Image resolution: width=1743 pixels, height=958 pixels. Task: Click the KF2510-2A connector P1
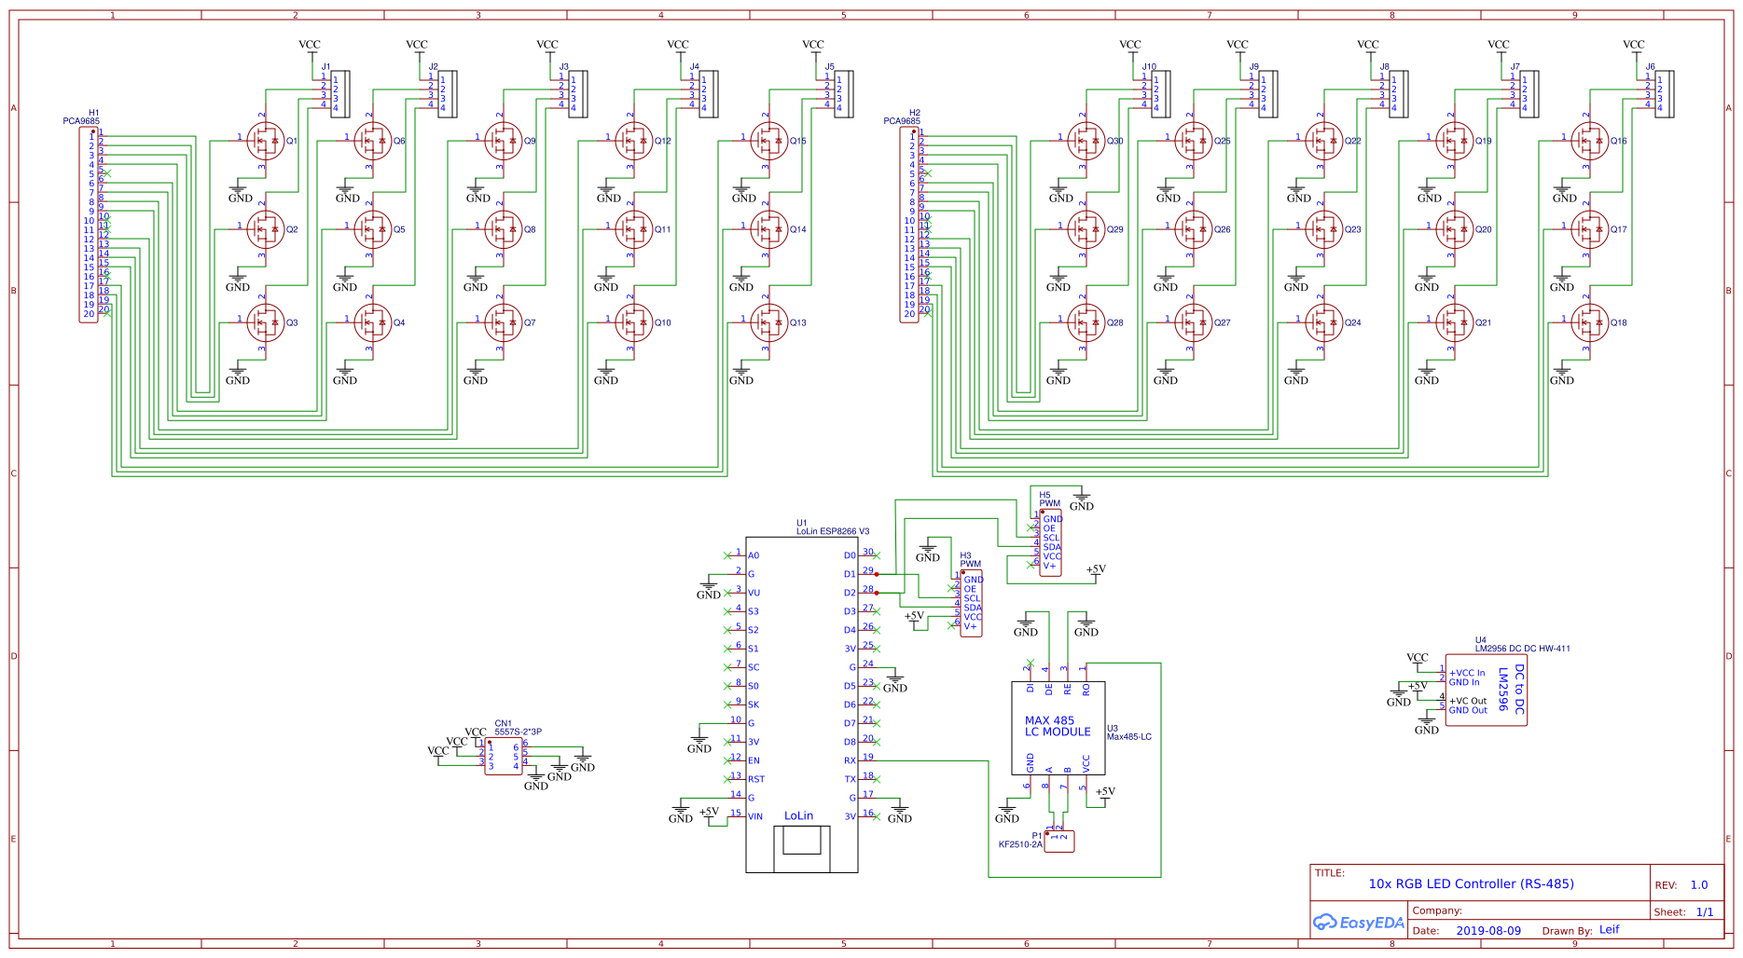pyautogui.click(x=1058, y=841)
